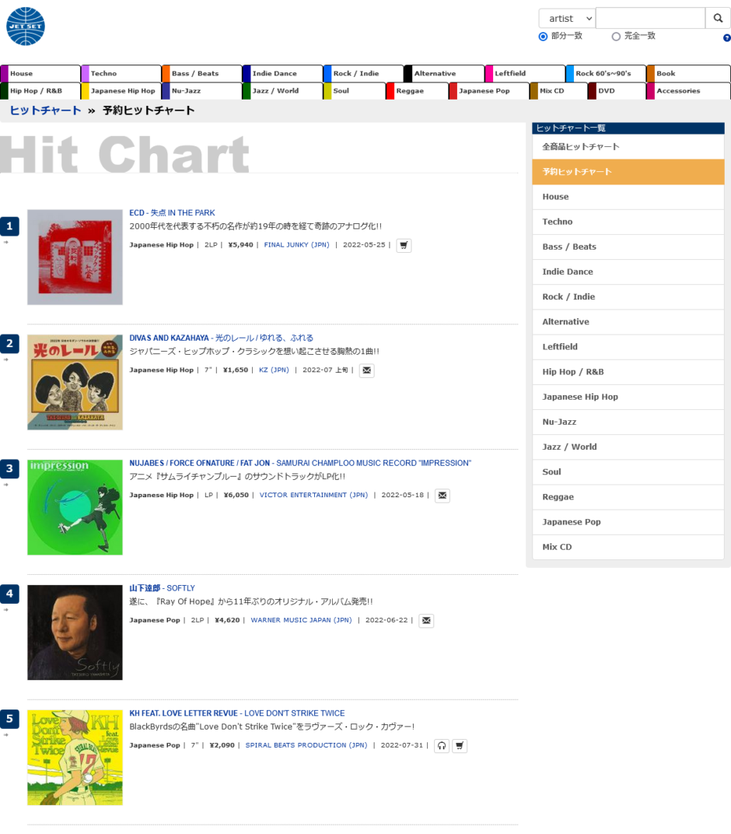Click VICTOR ENTERTAINMENT (JPN) label link
731x834 pixels.
[x=313, y=495]
